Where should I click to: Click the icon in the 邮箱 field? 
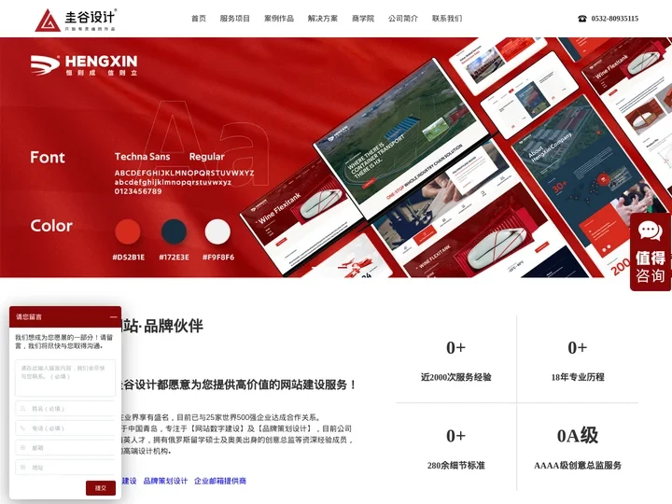coord(23,447)
